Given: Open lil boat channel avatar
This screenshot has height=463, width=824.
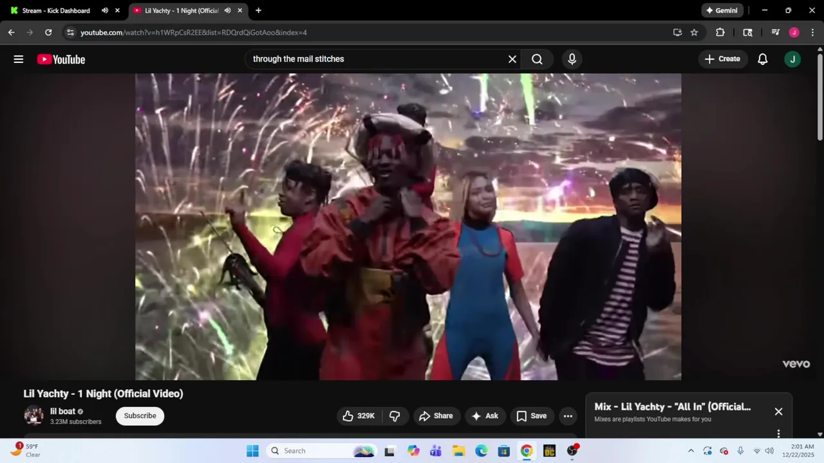Looking at the screenshot, I should [34, 416].
